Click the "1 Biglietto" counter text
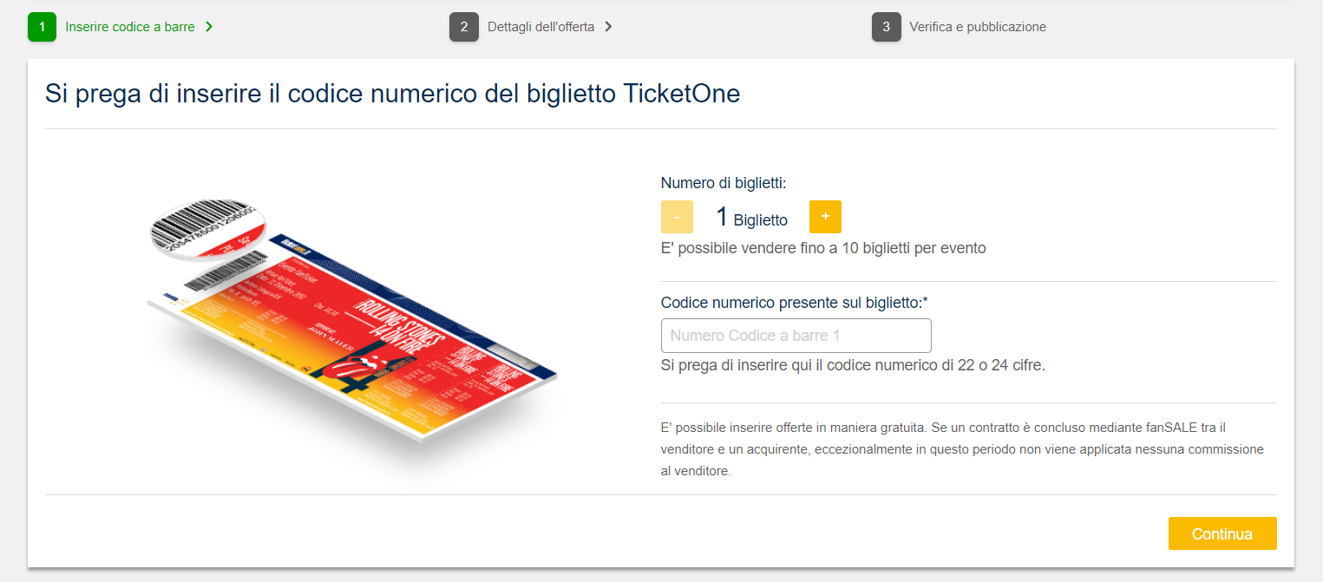1323x582 pixels. pos(751,217)
